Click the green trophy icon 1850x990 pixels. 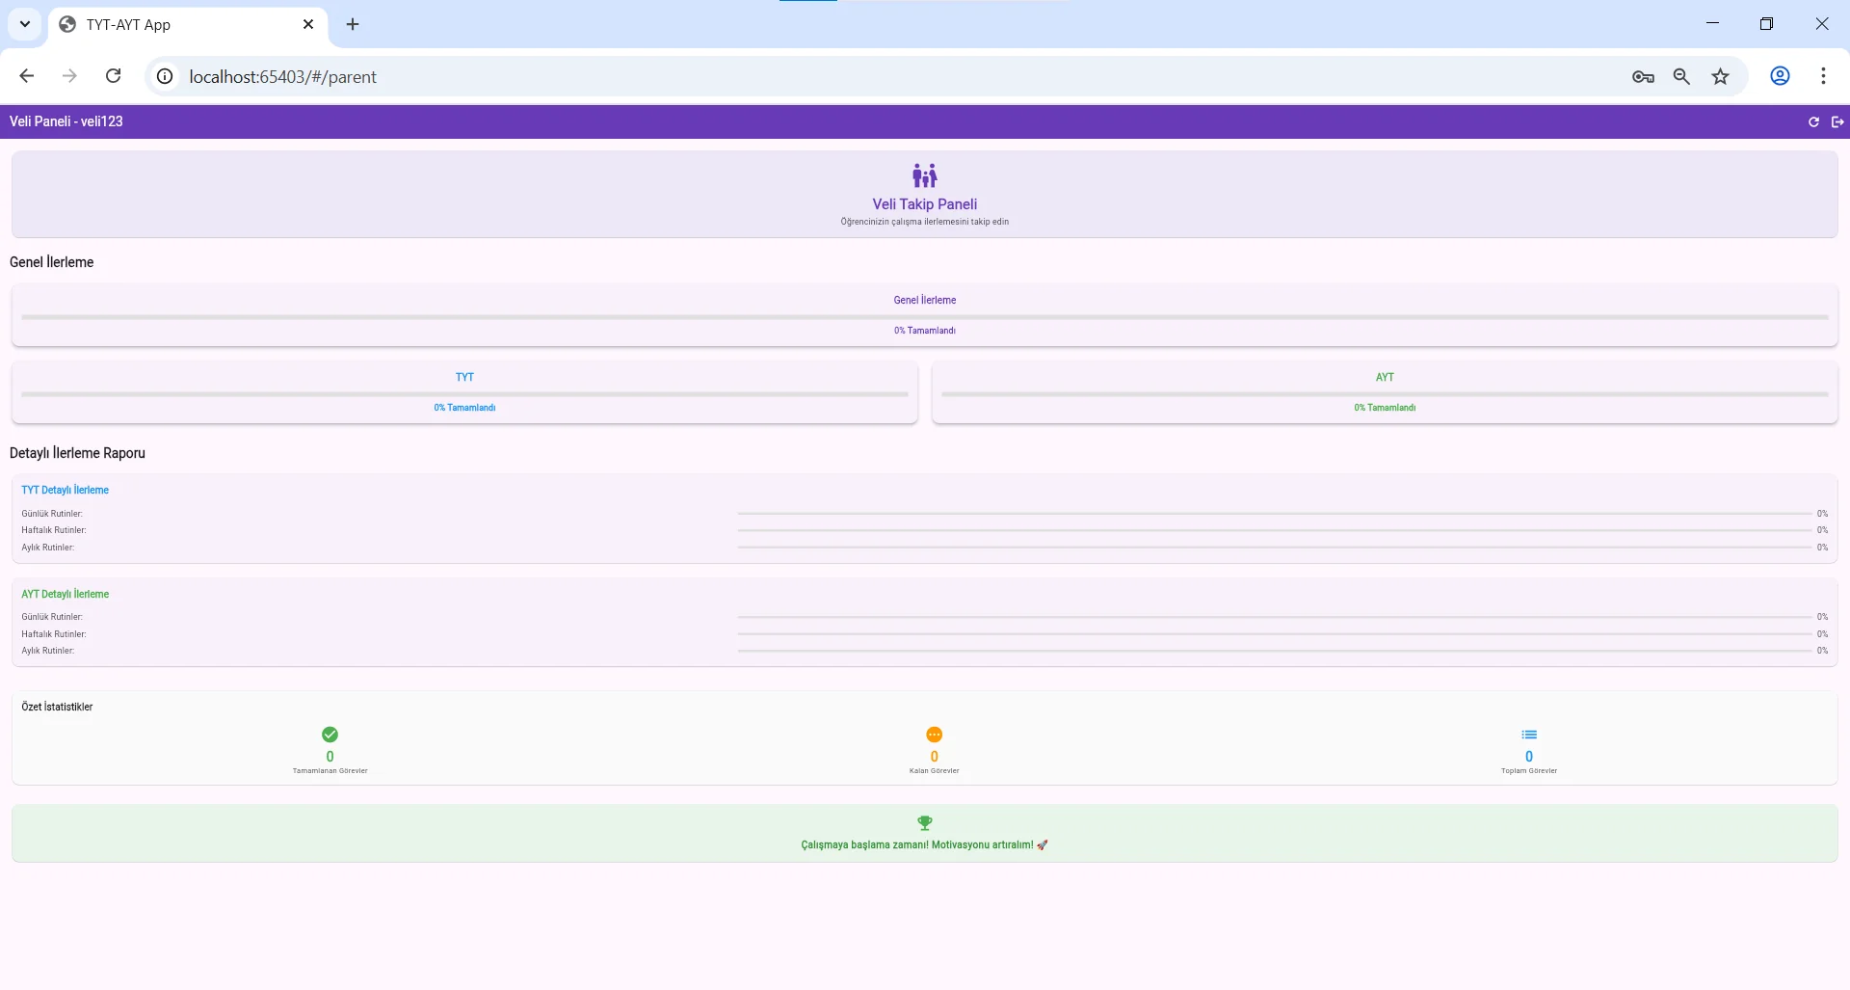pos(925,823)
